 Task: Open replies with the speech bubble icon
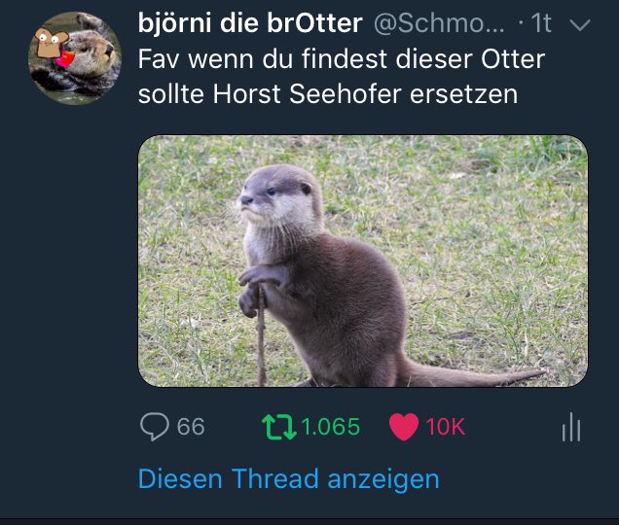click(x=155, y=427)
